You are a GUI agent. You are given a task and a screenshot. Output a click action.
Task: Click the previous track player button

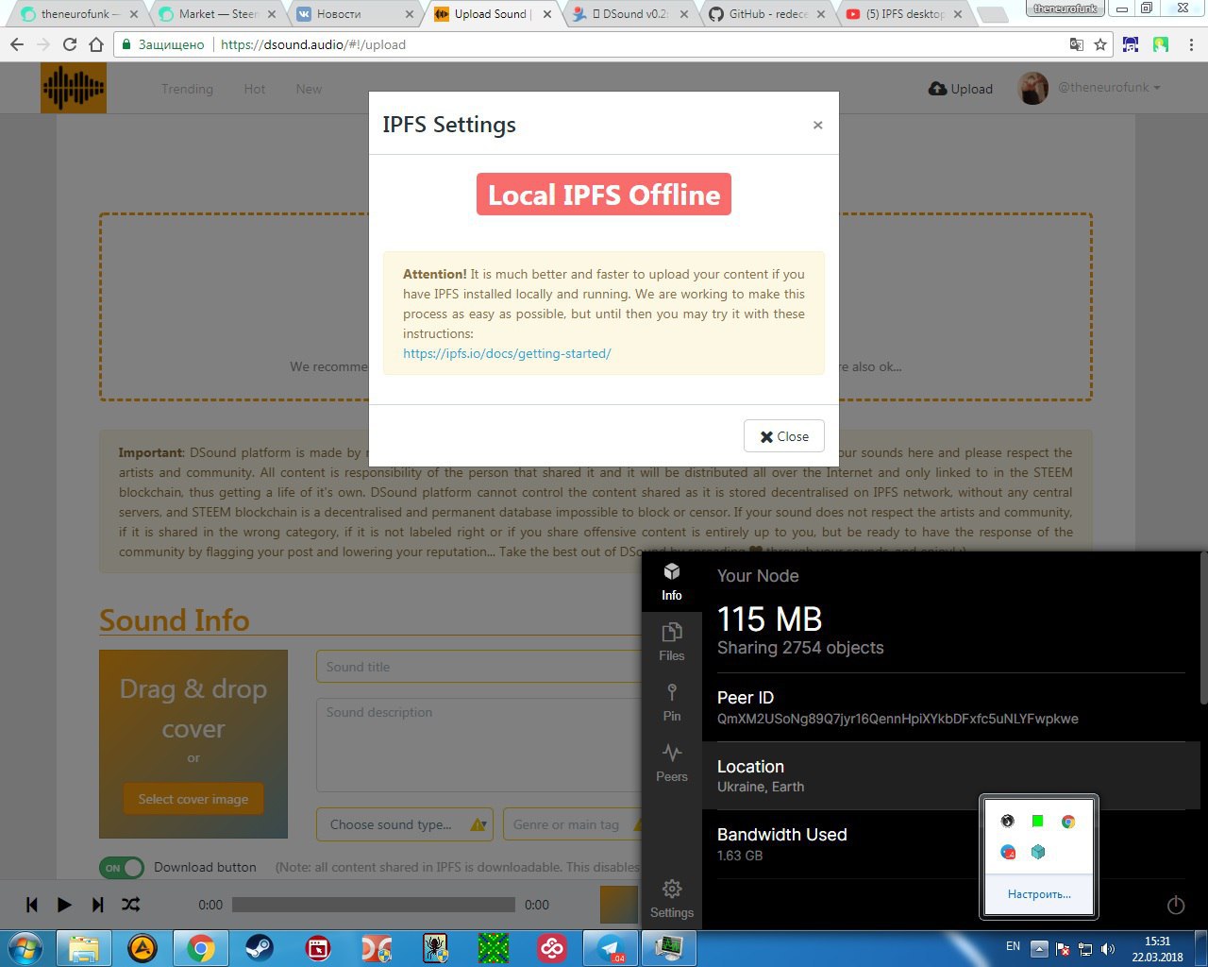pos(32,905)
